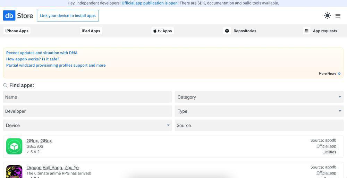This screenshot has width=347, height=178.
Task: Click the Find apps: heading
Action: pyautogui.click(x=22, y=85)
